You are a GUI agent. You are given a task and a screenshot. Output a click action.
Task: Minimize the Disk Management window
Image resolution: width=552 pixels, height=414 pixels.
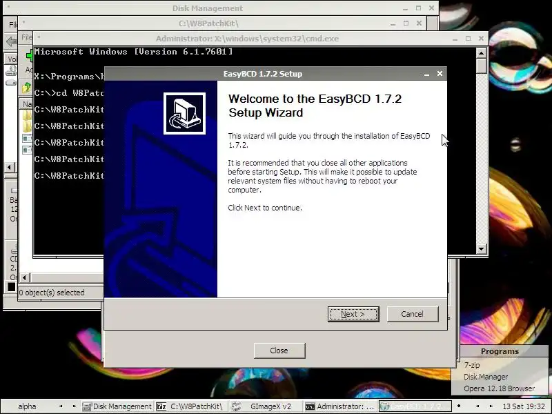tap(406, 8)
